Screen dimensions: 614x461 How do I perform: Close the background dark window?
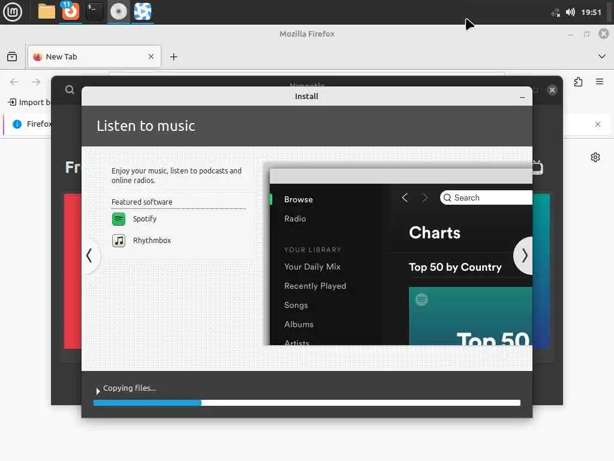pyautogui.click(x=552, y=90)
